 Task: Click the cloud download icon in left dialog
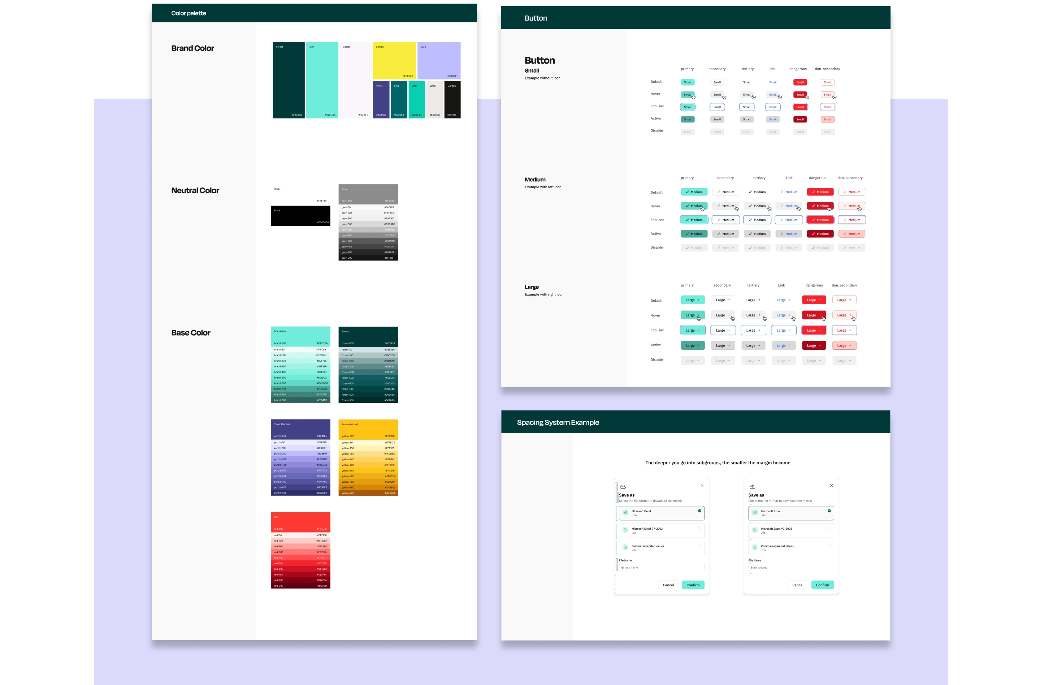point(623,487)
